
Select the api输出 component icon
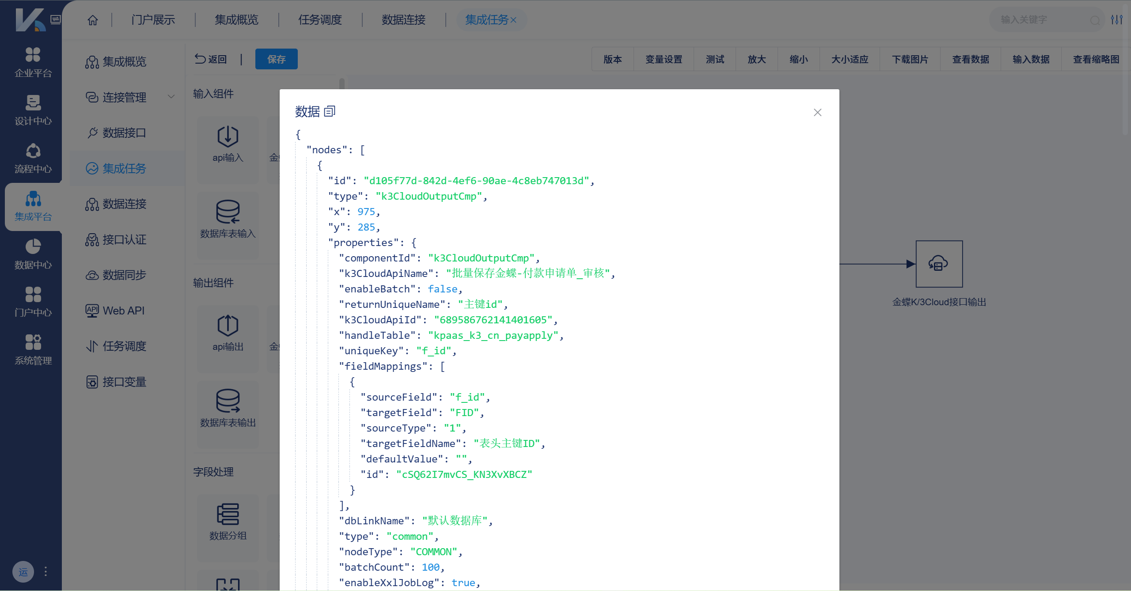[228, 326]
